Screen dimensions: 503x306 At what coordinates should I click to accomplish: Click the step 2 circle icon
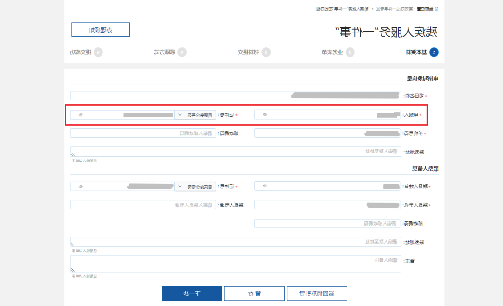coord(350,52)
